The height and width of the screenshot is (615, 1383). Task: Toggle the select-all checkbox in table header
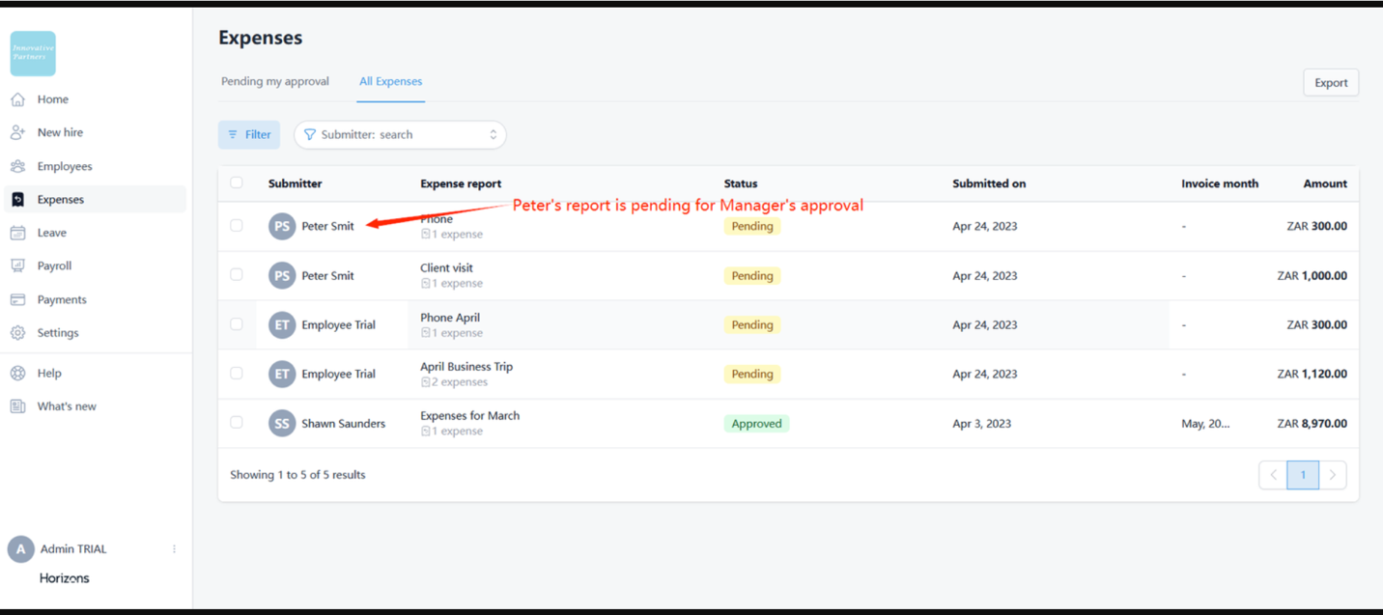237,182
